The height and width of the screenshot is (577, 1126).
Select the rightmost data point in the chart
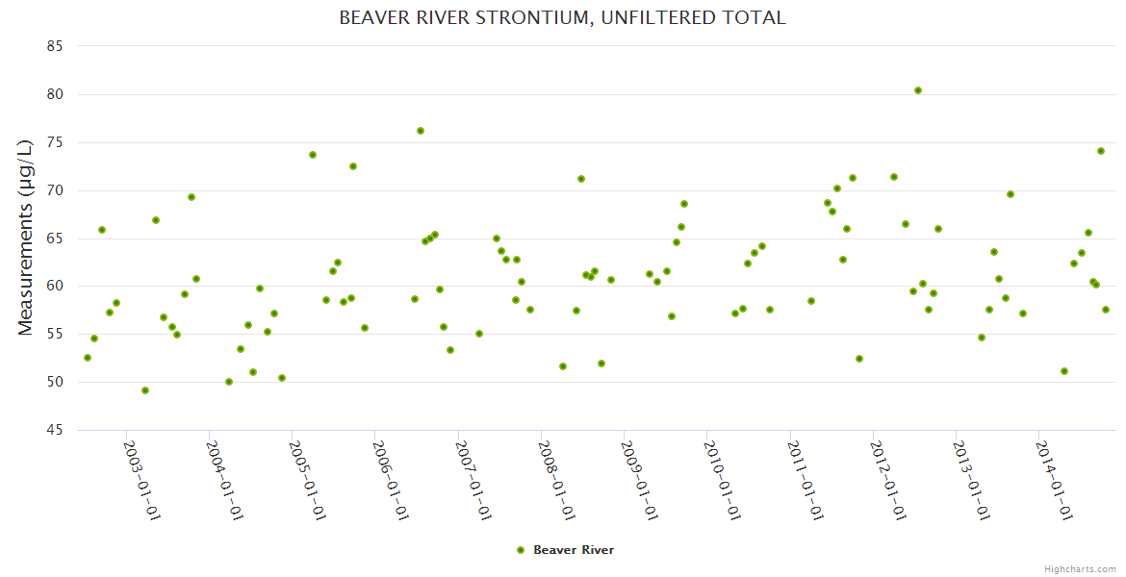click(1106, 310)
